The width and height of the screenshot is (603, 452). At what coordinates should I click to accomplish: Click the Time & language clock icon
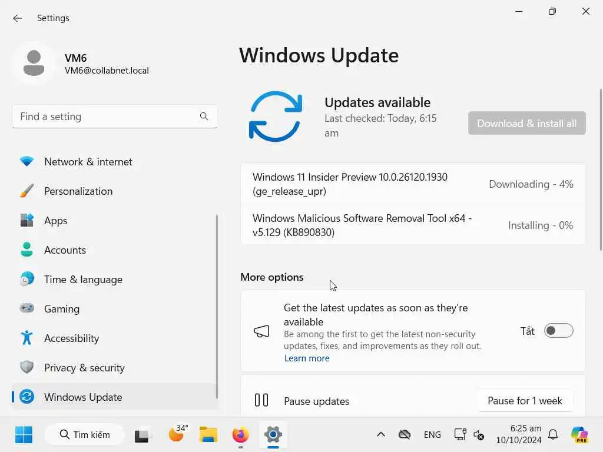pyautogui.click(x=26, y=279)
